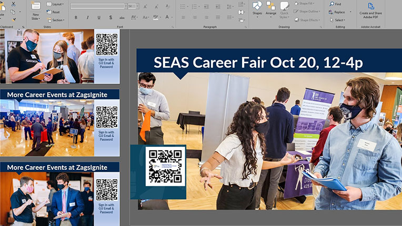
Task: Expand the Section dropdown
Action: point(56,20)
